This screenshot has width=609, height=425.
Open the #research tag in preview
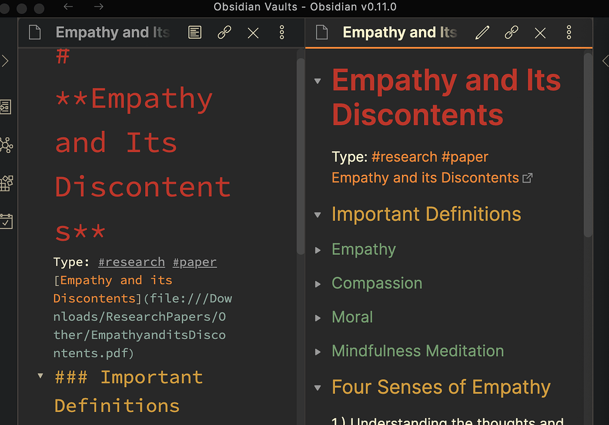pos(404,157)
